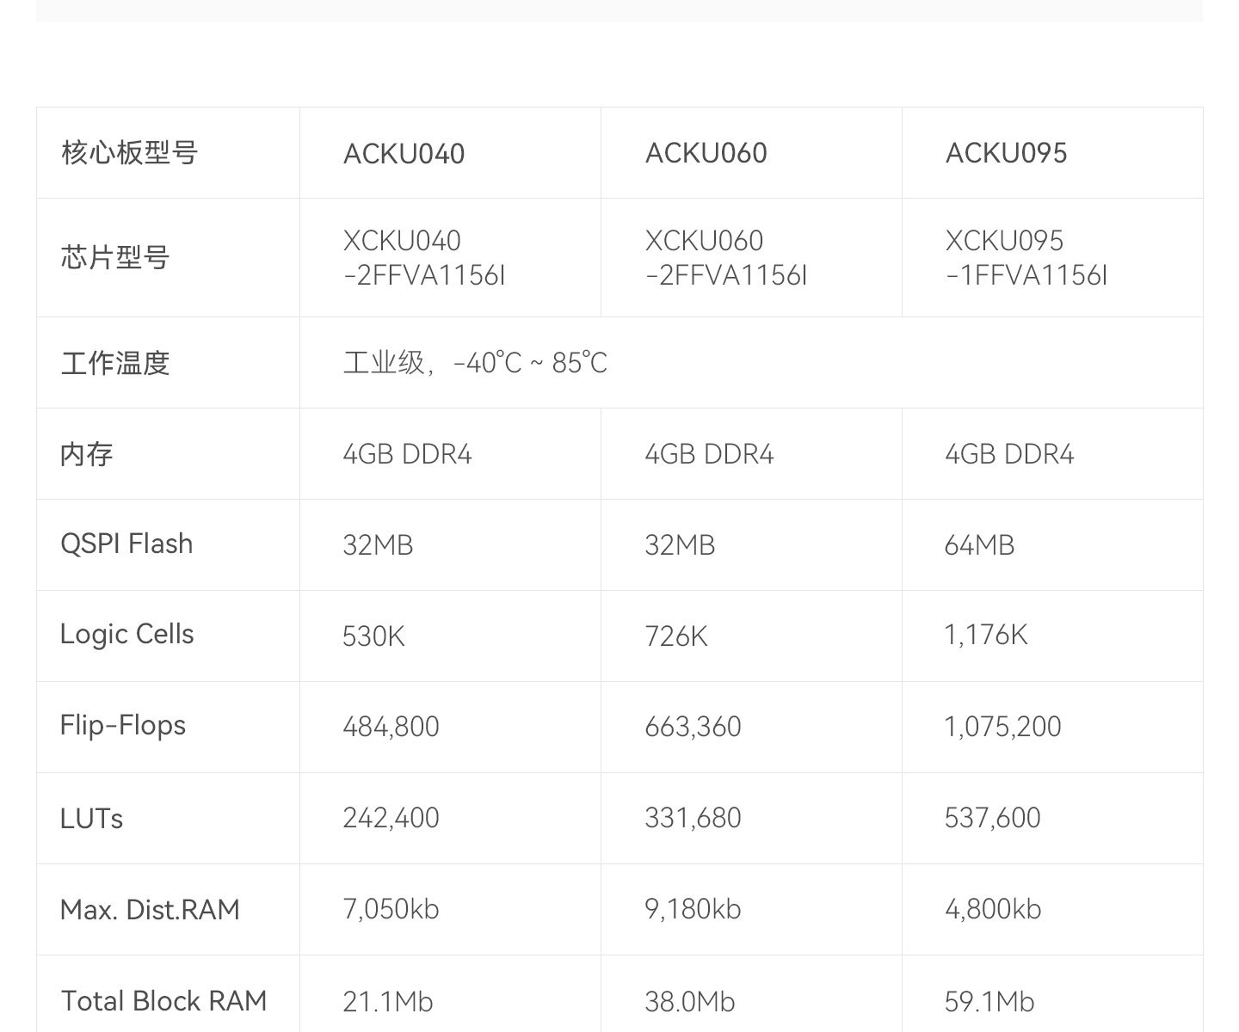Click the 242,400 LUTs value
The width and height of the screenshot is (1239, 1032).
391,818
